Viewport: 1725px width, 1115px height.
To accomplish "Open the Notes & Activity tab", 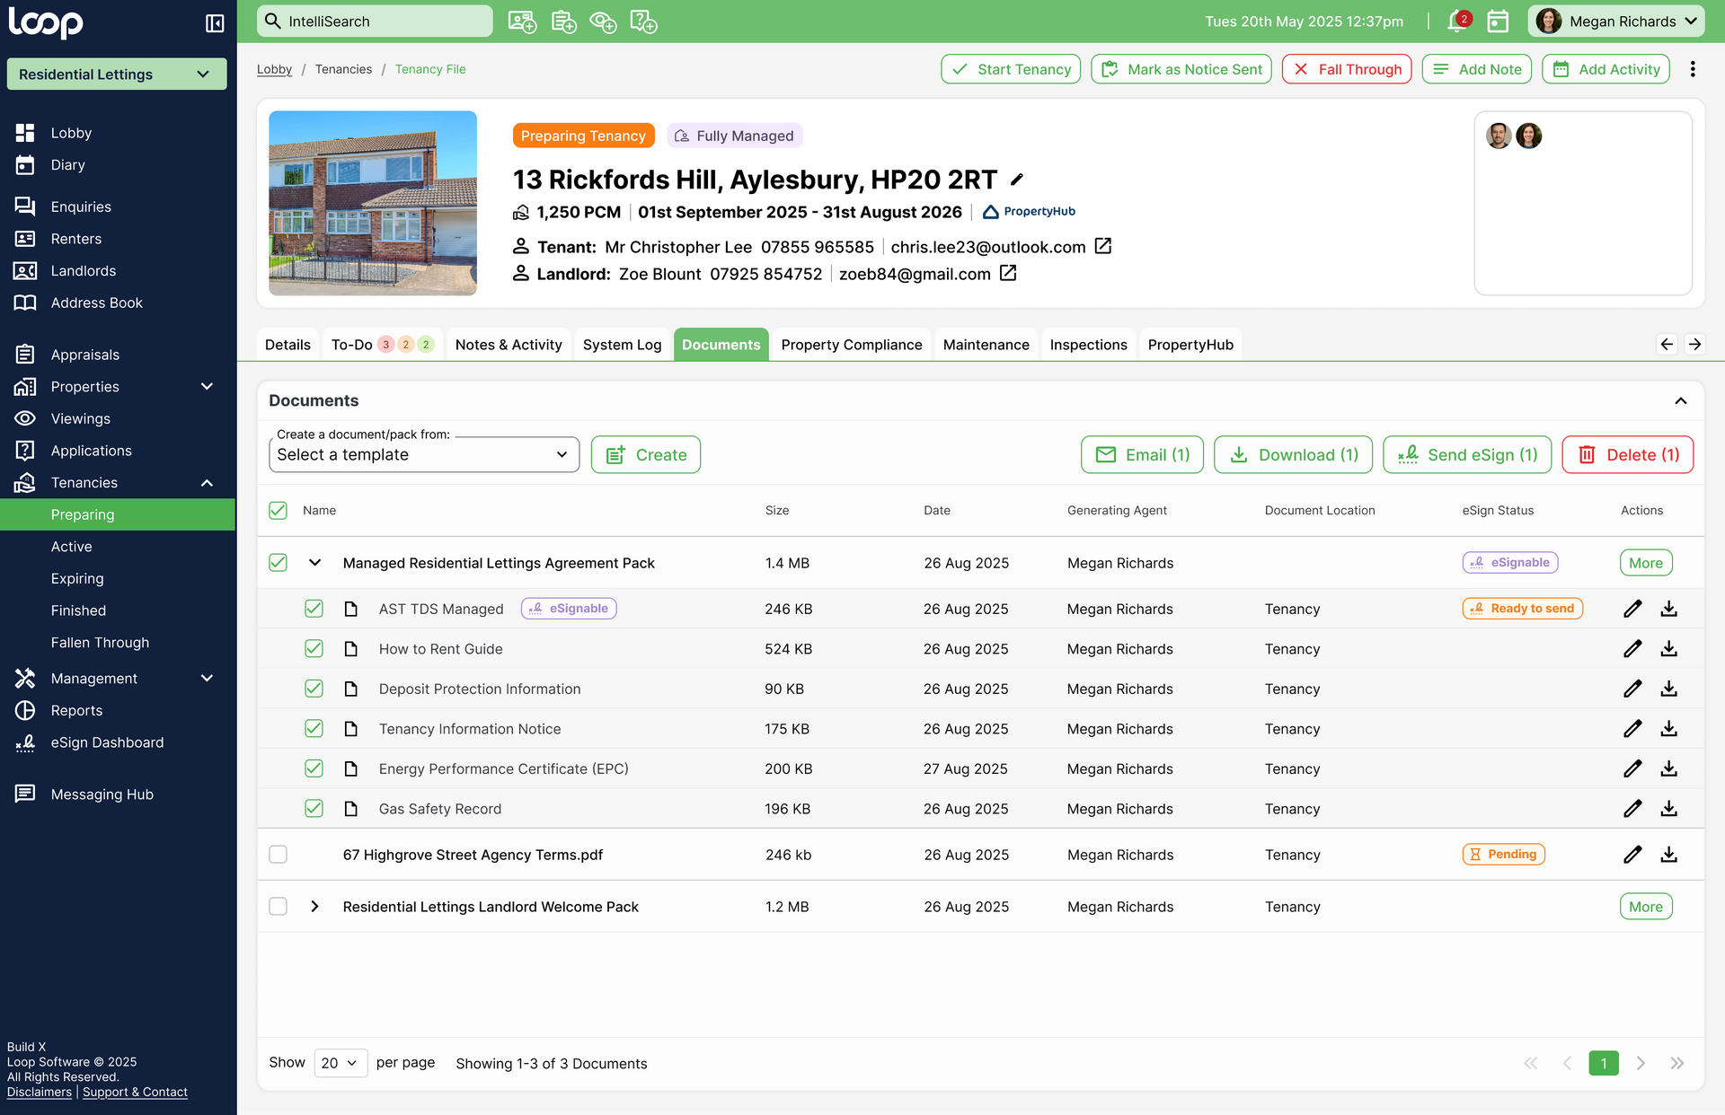I will pyautogui.click(x=509, y=345).
